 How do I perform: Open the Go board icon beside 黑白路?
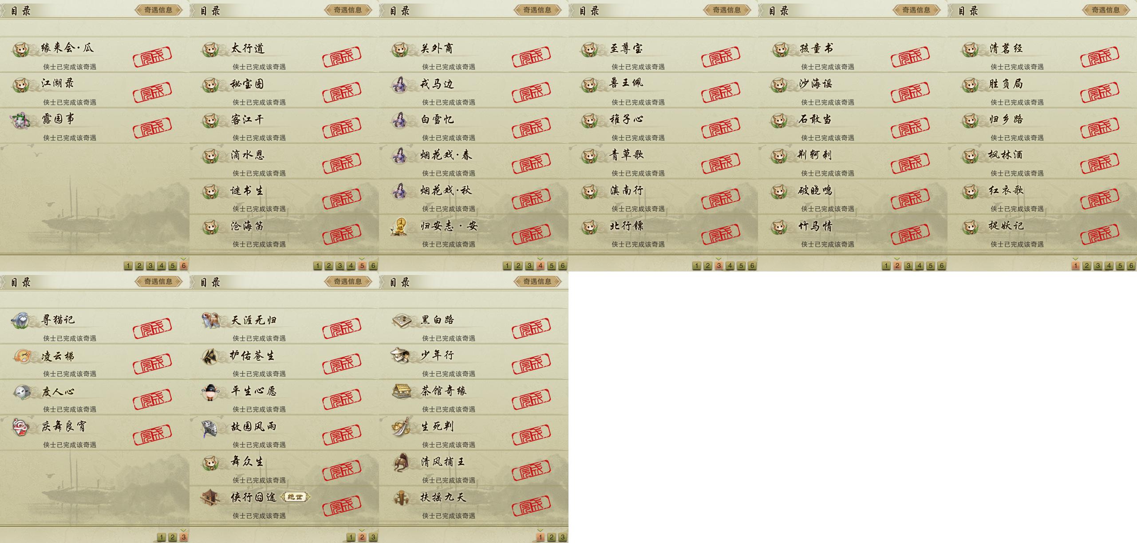(401, 320)
